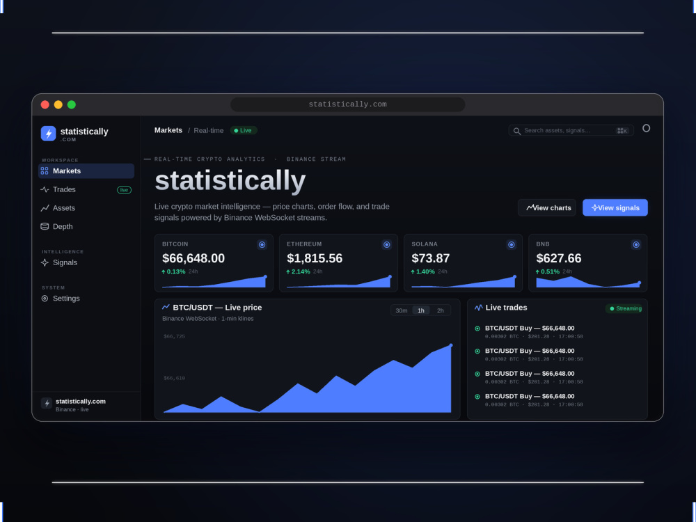Toggle the Bitcoin card watch icon
696x522 pixels.
coord(262,244)
